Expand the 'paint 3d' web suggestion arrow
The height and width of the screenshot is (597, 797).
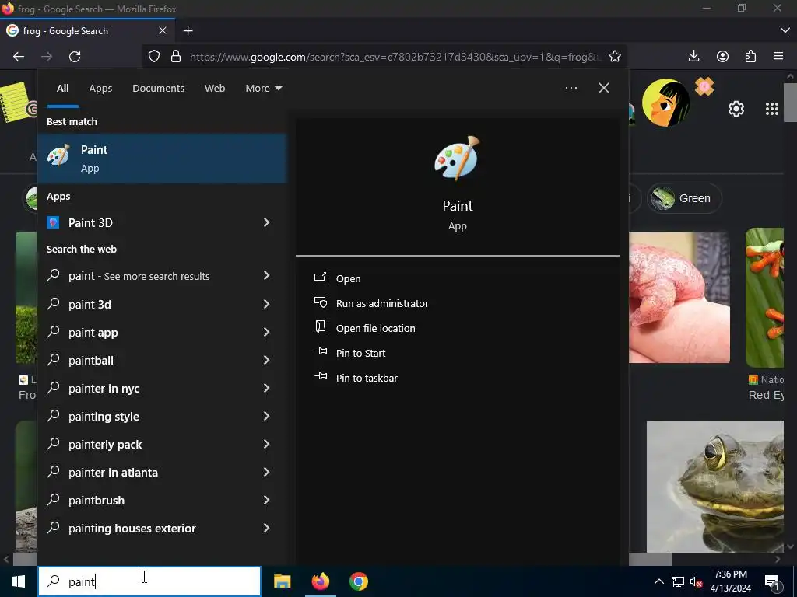point(266,304)
